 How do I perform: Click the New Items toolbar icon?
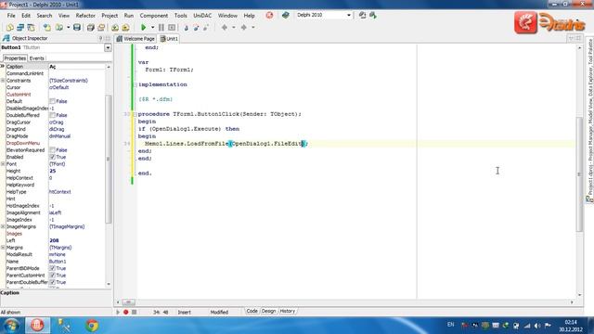click(10, 27)
